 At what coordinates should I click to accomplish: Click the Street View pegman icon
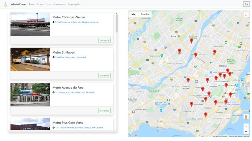tap(246, 117)
